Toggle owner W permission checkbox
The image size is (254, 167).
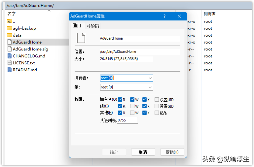(x=132, y=100)
